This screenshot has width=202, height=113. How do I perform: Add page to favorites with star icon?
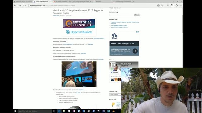coord(162,5)
